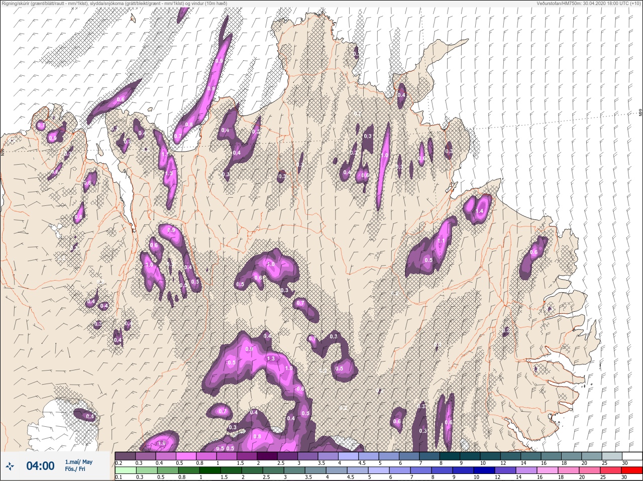Screen dimensions: 643x481
Task: Select the '1.maí/ May' date label
Action: click(78, 462)
